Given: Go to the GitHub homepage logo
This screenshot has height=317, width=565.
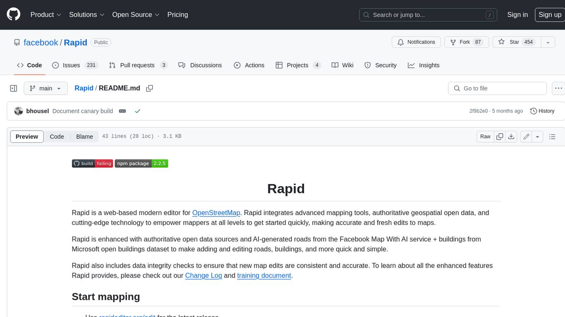Looking at the screenshot, I should (x=13, y=15).
